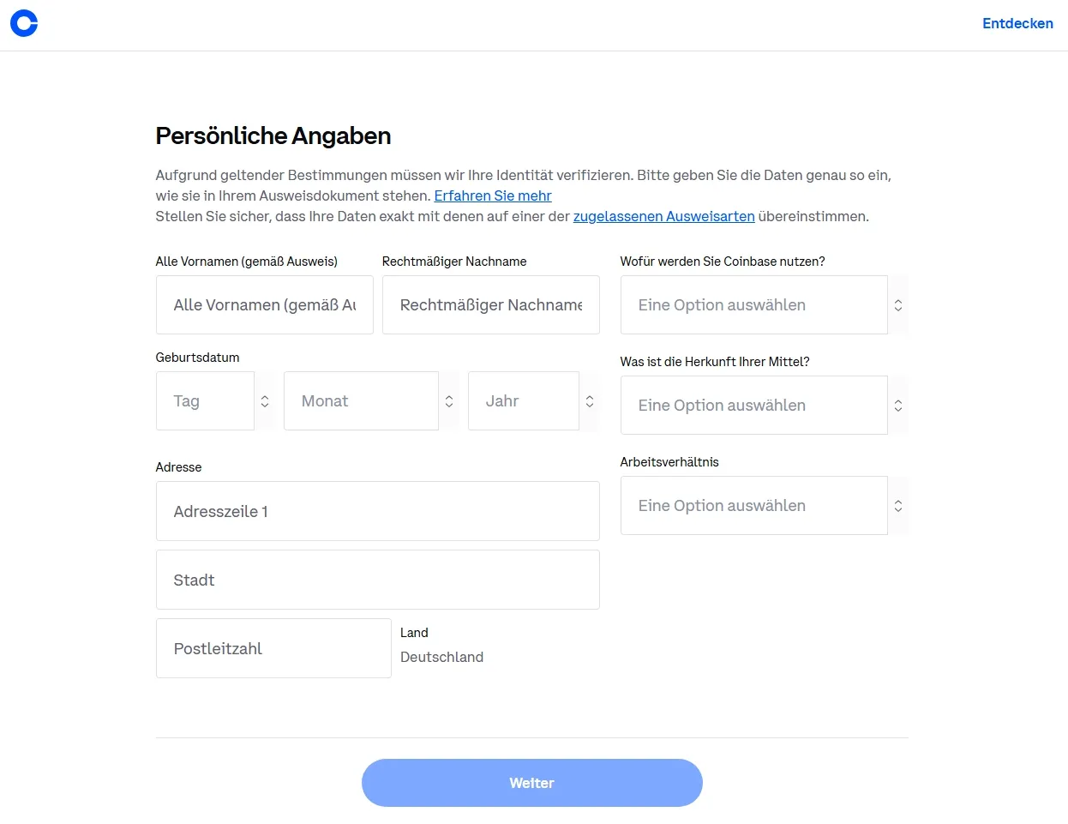This screenshot has height=824, width=1068.
Task: Click the 'Alle Vornamen' input field
Action: (x=264, y=304)
